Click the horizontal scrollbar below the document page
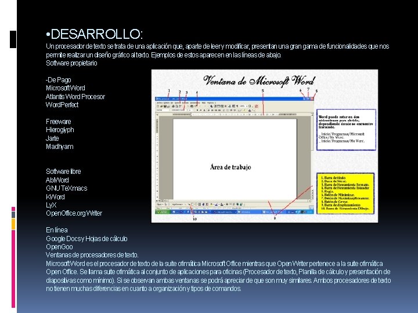This screenshot has height=313, width=418. [x=238, y=201]
